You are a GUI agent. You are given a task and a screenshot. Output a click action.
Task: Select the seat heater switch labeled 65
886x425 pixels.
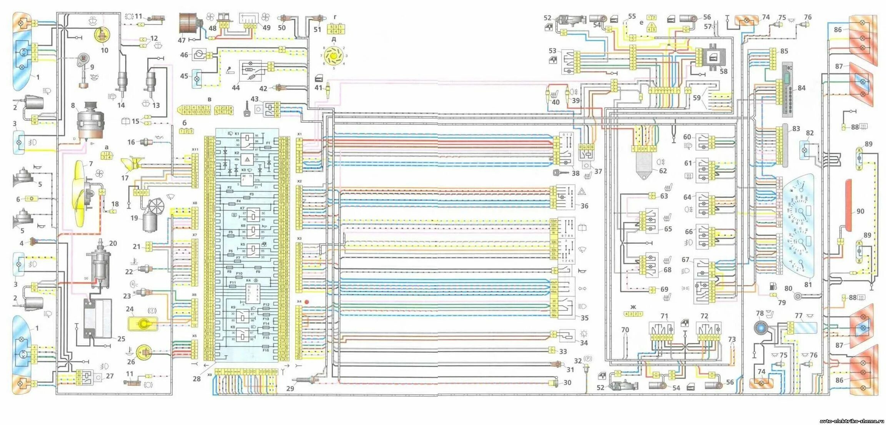(649, 221)
